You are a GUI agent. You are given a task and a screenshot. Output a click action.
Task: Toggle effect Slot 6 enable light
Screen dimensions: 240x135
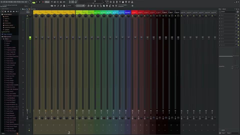[238, 32]
